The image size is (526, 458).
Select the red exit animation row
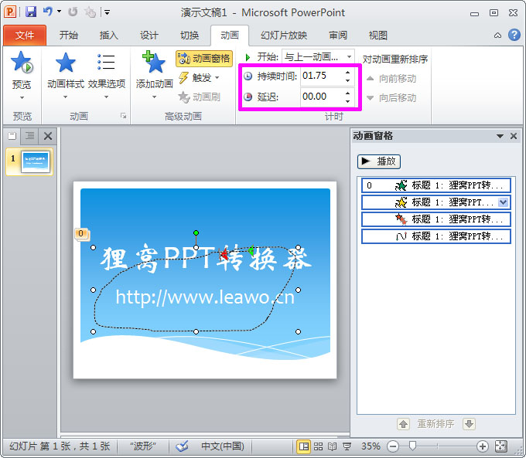coord(435,219)
